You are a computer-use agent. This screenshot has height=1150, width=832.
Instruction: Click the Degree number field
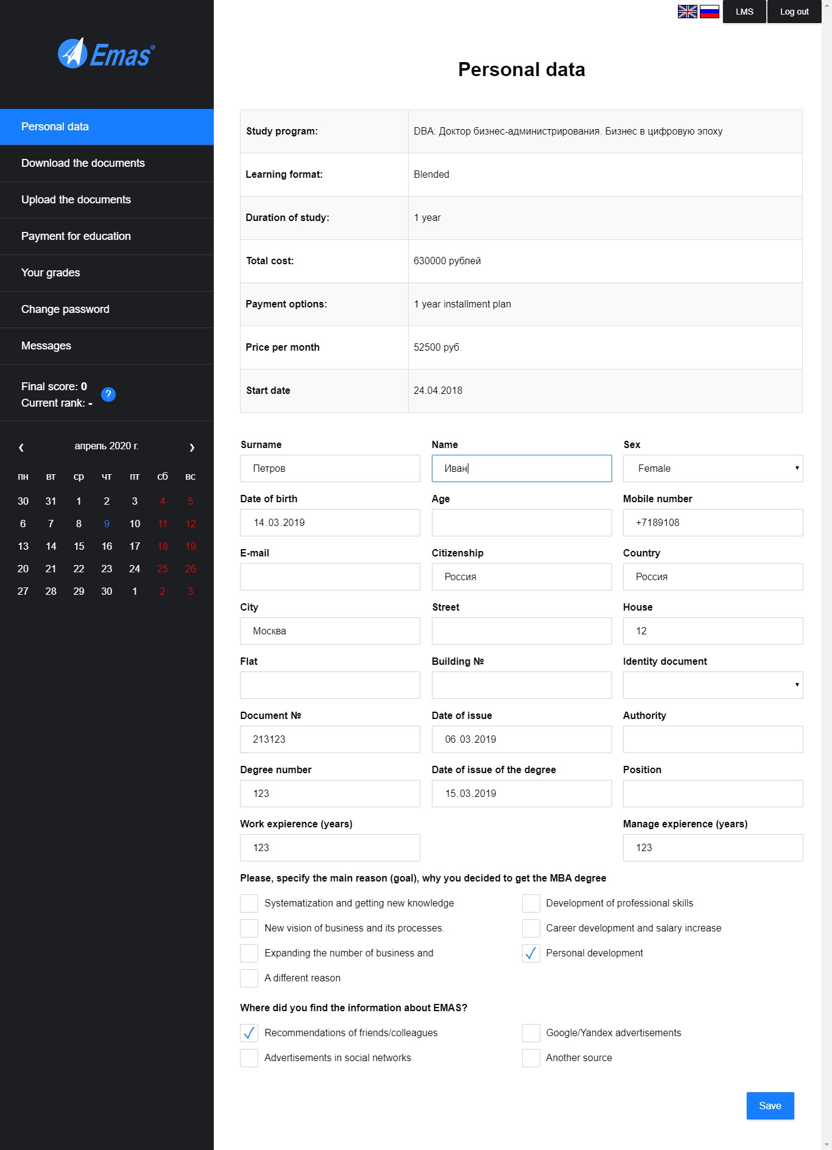[x=330, y=793]
